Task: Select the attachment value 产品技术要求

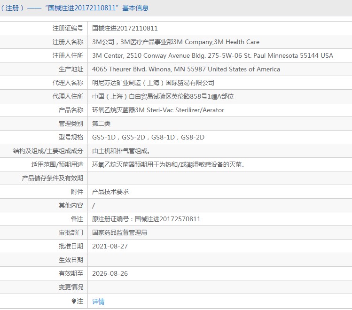Action: [x=110, y=192]
